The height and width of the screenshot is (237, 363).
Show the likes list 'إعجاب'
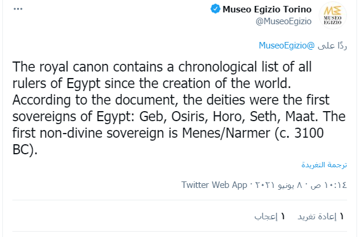tap(266, 216)
